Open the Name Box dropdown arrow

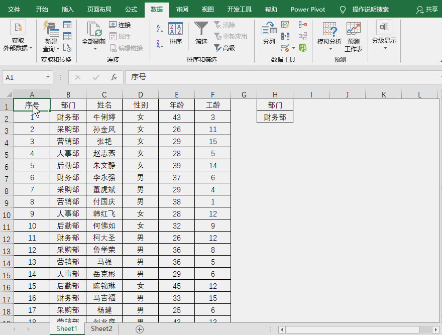(x=49, y=78)
